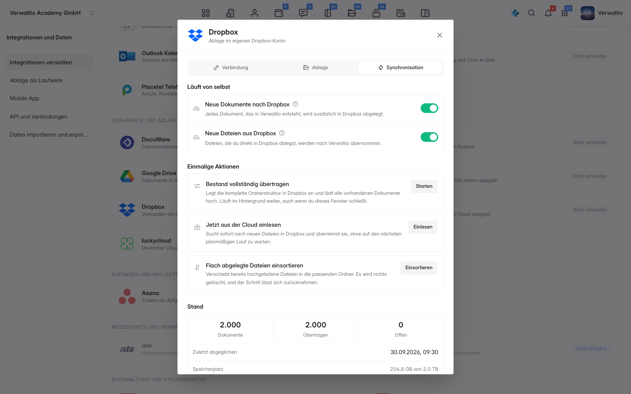The height and width of the screenshot is (394, 631).
Task: Open the chat messages icon in top bar
Action: (303, 13)
